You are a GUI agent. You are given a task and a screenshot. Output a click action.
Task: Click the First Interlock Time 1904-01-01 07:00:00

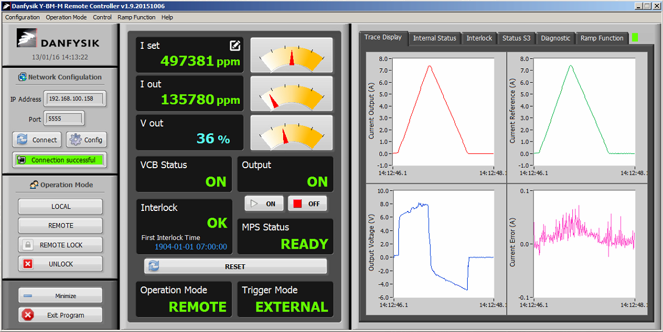(191, 247)
